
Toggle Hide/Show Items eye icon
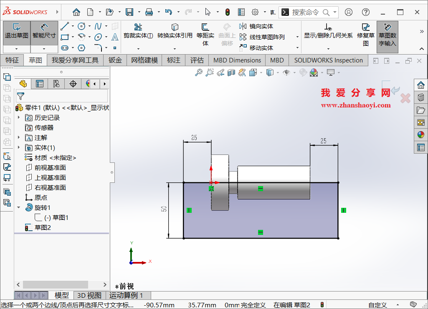click(x=286, y=72)
